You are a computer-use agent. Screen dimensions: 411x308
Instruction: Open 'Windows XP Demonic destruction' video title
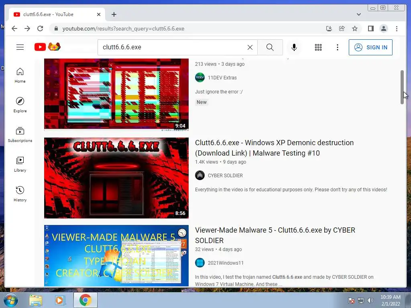click(x=274, y=148)
